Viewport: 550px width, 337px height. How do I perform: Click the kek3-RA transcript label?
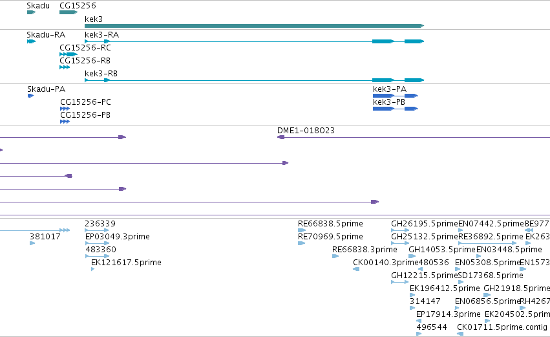coord(101,35)
